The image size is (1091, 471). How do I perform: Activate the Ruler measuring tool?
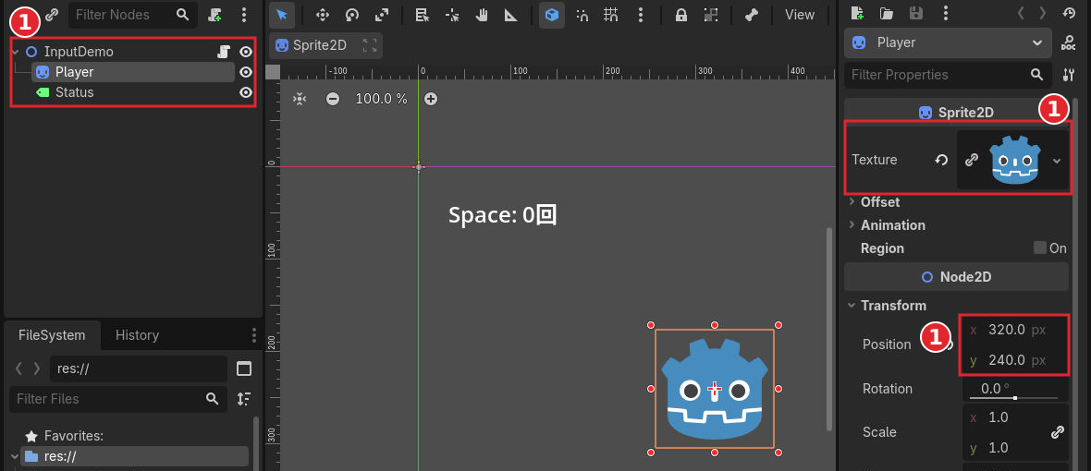(x=511, y=15)
